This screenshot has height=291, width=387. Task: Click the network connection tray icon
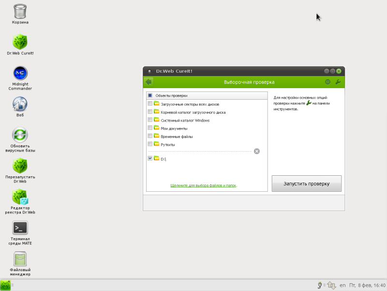(331, 286)
